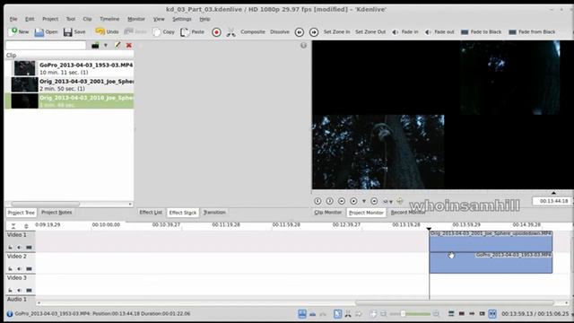
Task: Click the red record button in toolbar
Action: pyautogui.click(x=216, y=32)
